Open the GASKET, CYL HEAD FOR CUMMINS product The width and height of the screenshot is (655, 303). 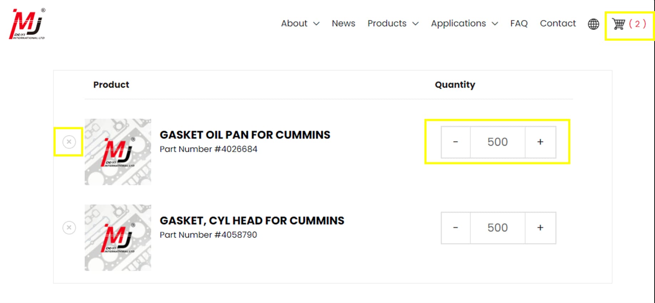coord(252,220)
